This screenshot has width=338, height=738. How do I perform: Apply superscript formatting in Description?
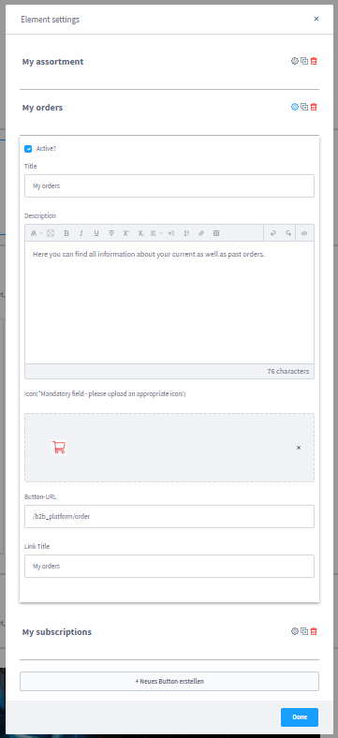[x=126, y=233]
